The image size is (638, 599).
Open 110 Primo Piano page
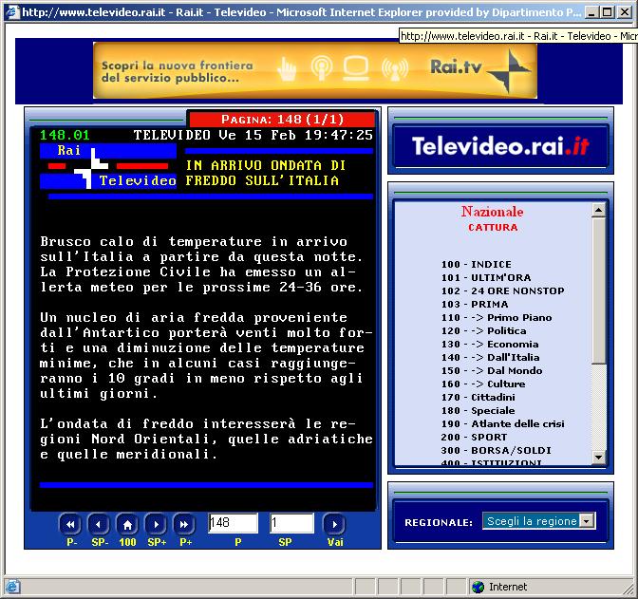click(497, 317)
